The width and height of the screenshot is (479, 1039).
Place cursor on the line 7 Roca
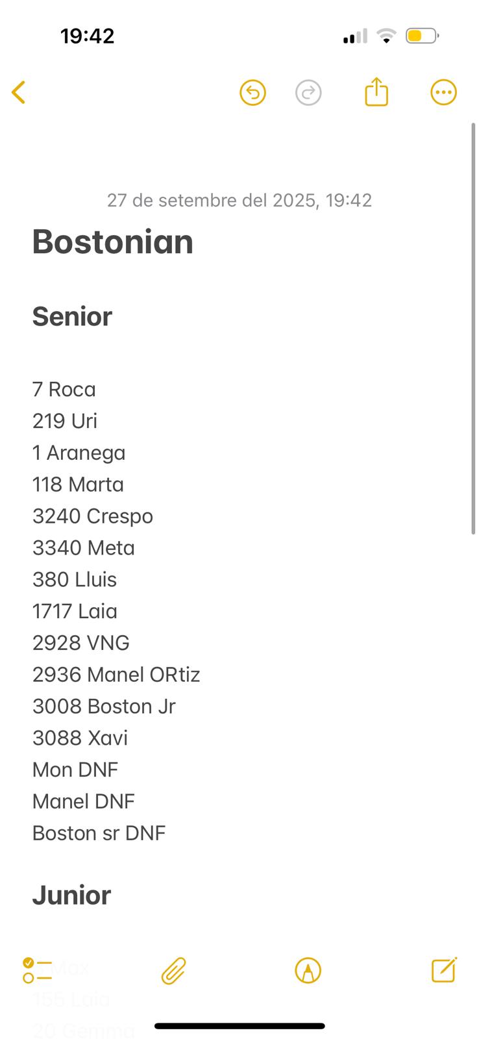pyautogui.click(x=64, y=390)
